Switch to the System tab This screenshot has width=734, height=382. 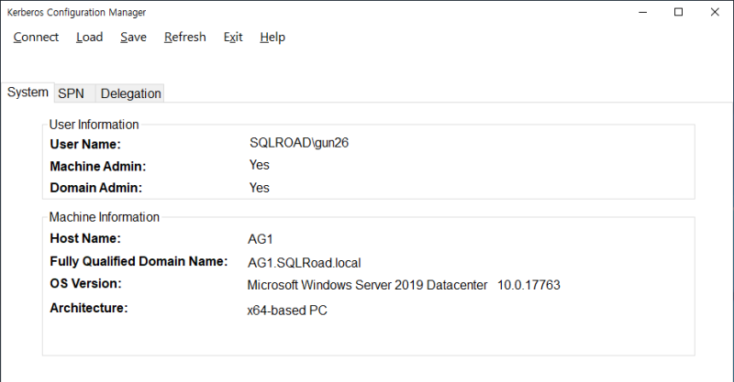click(28, 93)
